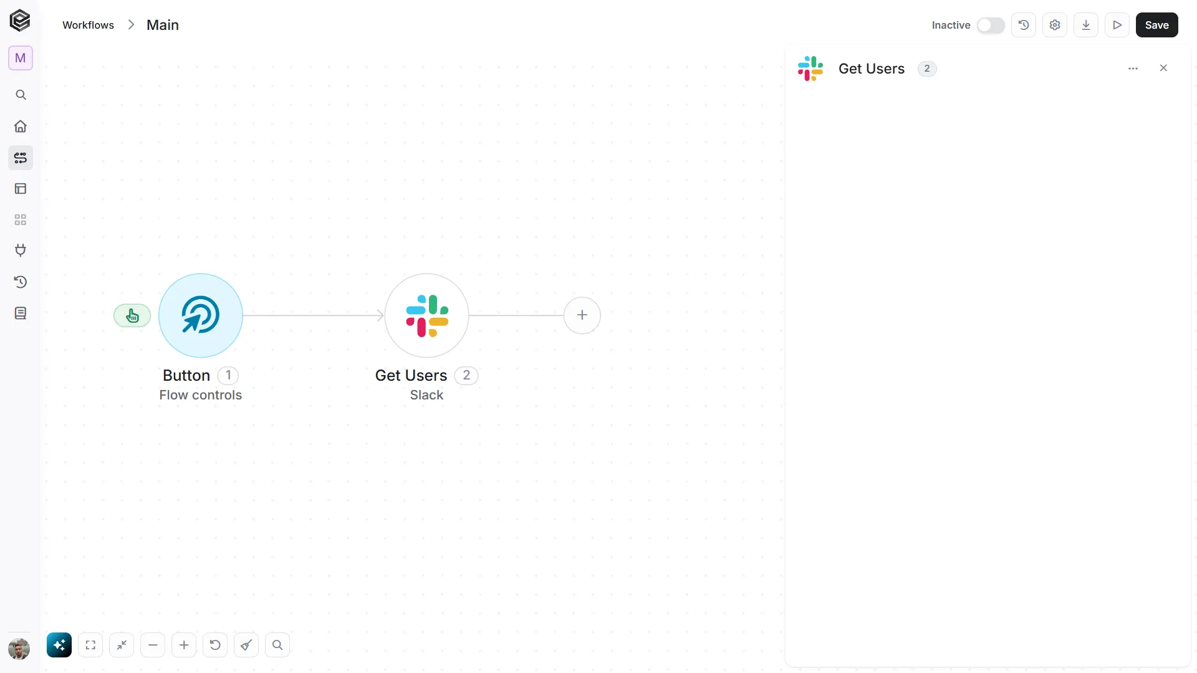This screenshot has height=673, width=1197.
Task: Click the Flow controls label
Action: click(200, 395)
